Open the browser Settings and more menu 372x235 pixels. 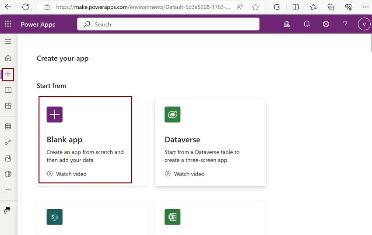(x=365, y=7)
